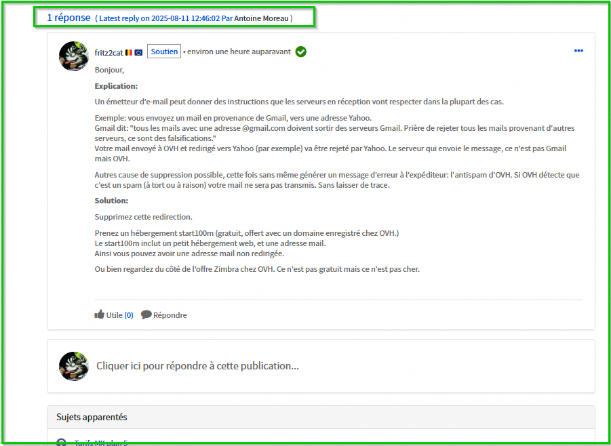Click the Belgian flag icon next to fritz2cat
The width and height of the screenshot is (611, 446).
[129, 52]
